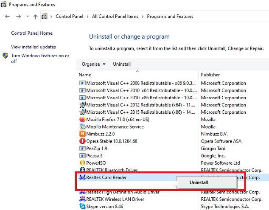Choose Uninstall from the context menu
Screen dimensions: 269x210
199,182
